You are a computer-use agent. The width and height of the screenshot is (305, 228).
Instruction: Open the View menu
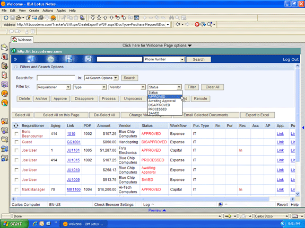(x=22, y=11)
